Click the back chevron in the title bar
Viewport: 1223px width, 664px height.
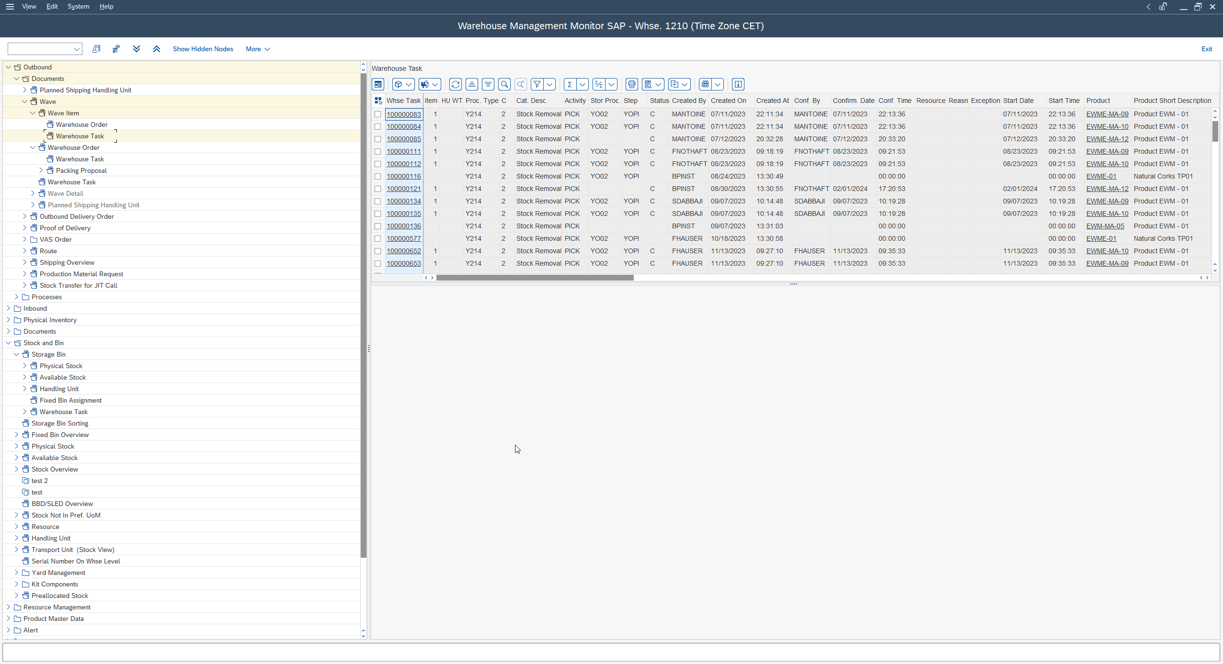tap(1148, 6)
